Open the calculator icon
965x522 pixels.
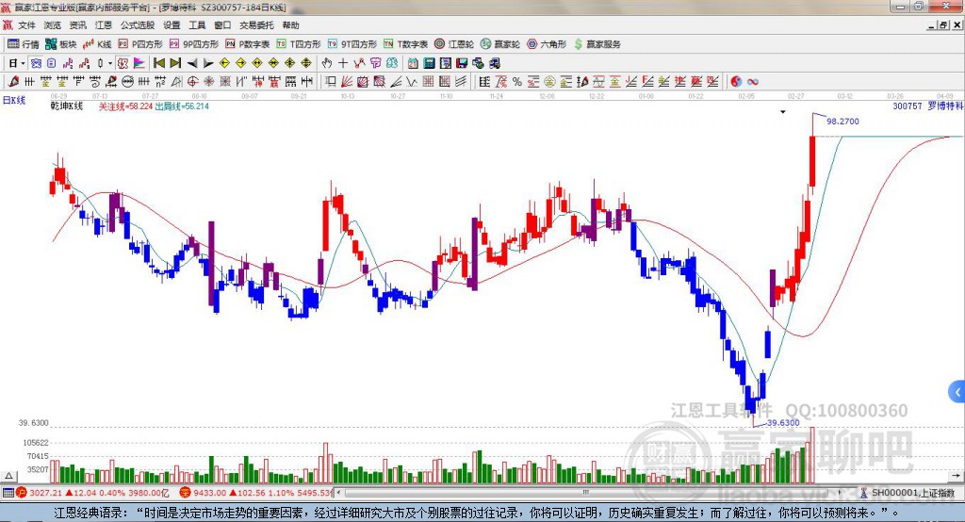tap(429, 63)
